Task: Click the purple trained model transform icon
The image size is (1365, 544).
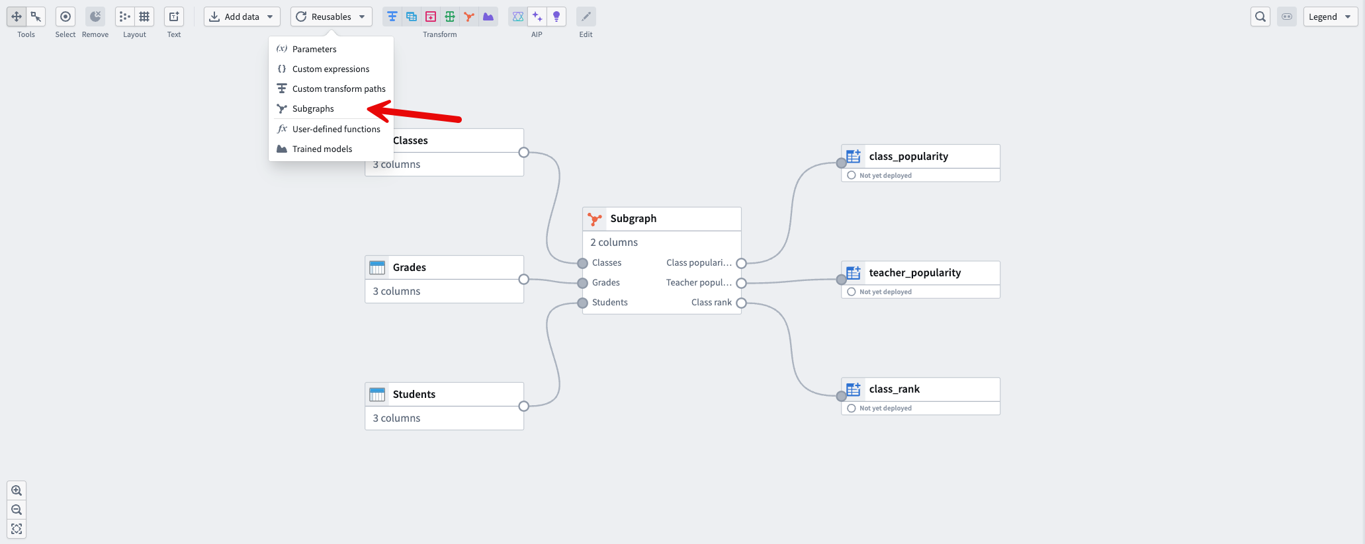Action: [x=488, y=17]
